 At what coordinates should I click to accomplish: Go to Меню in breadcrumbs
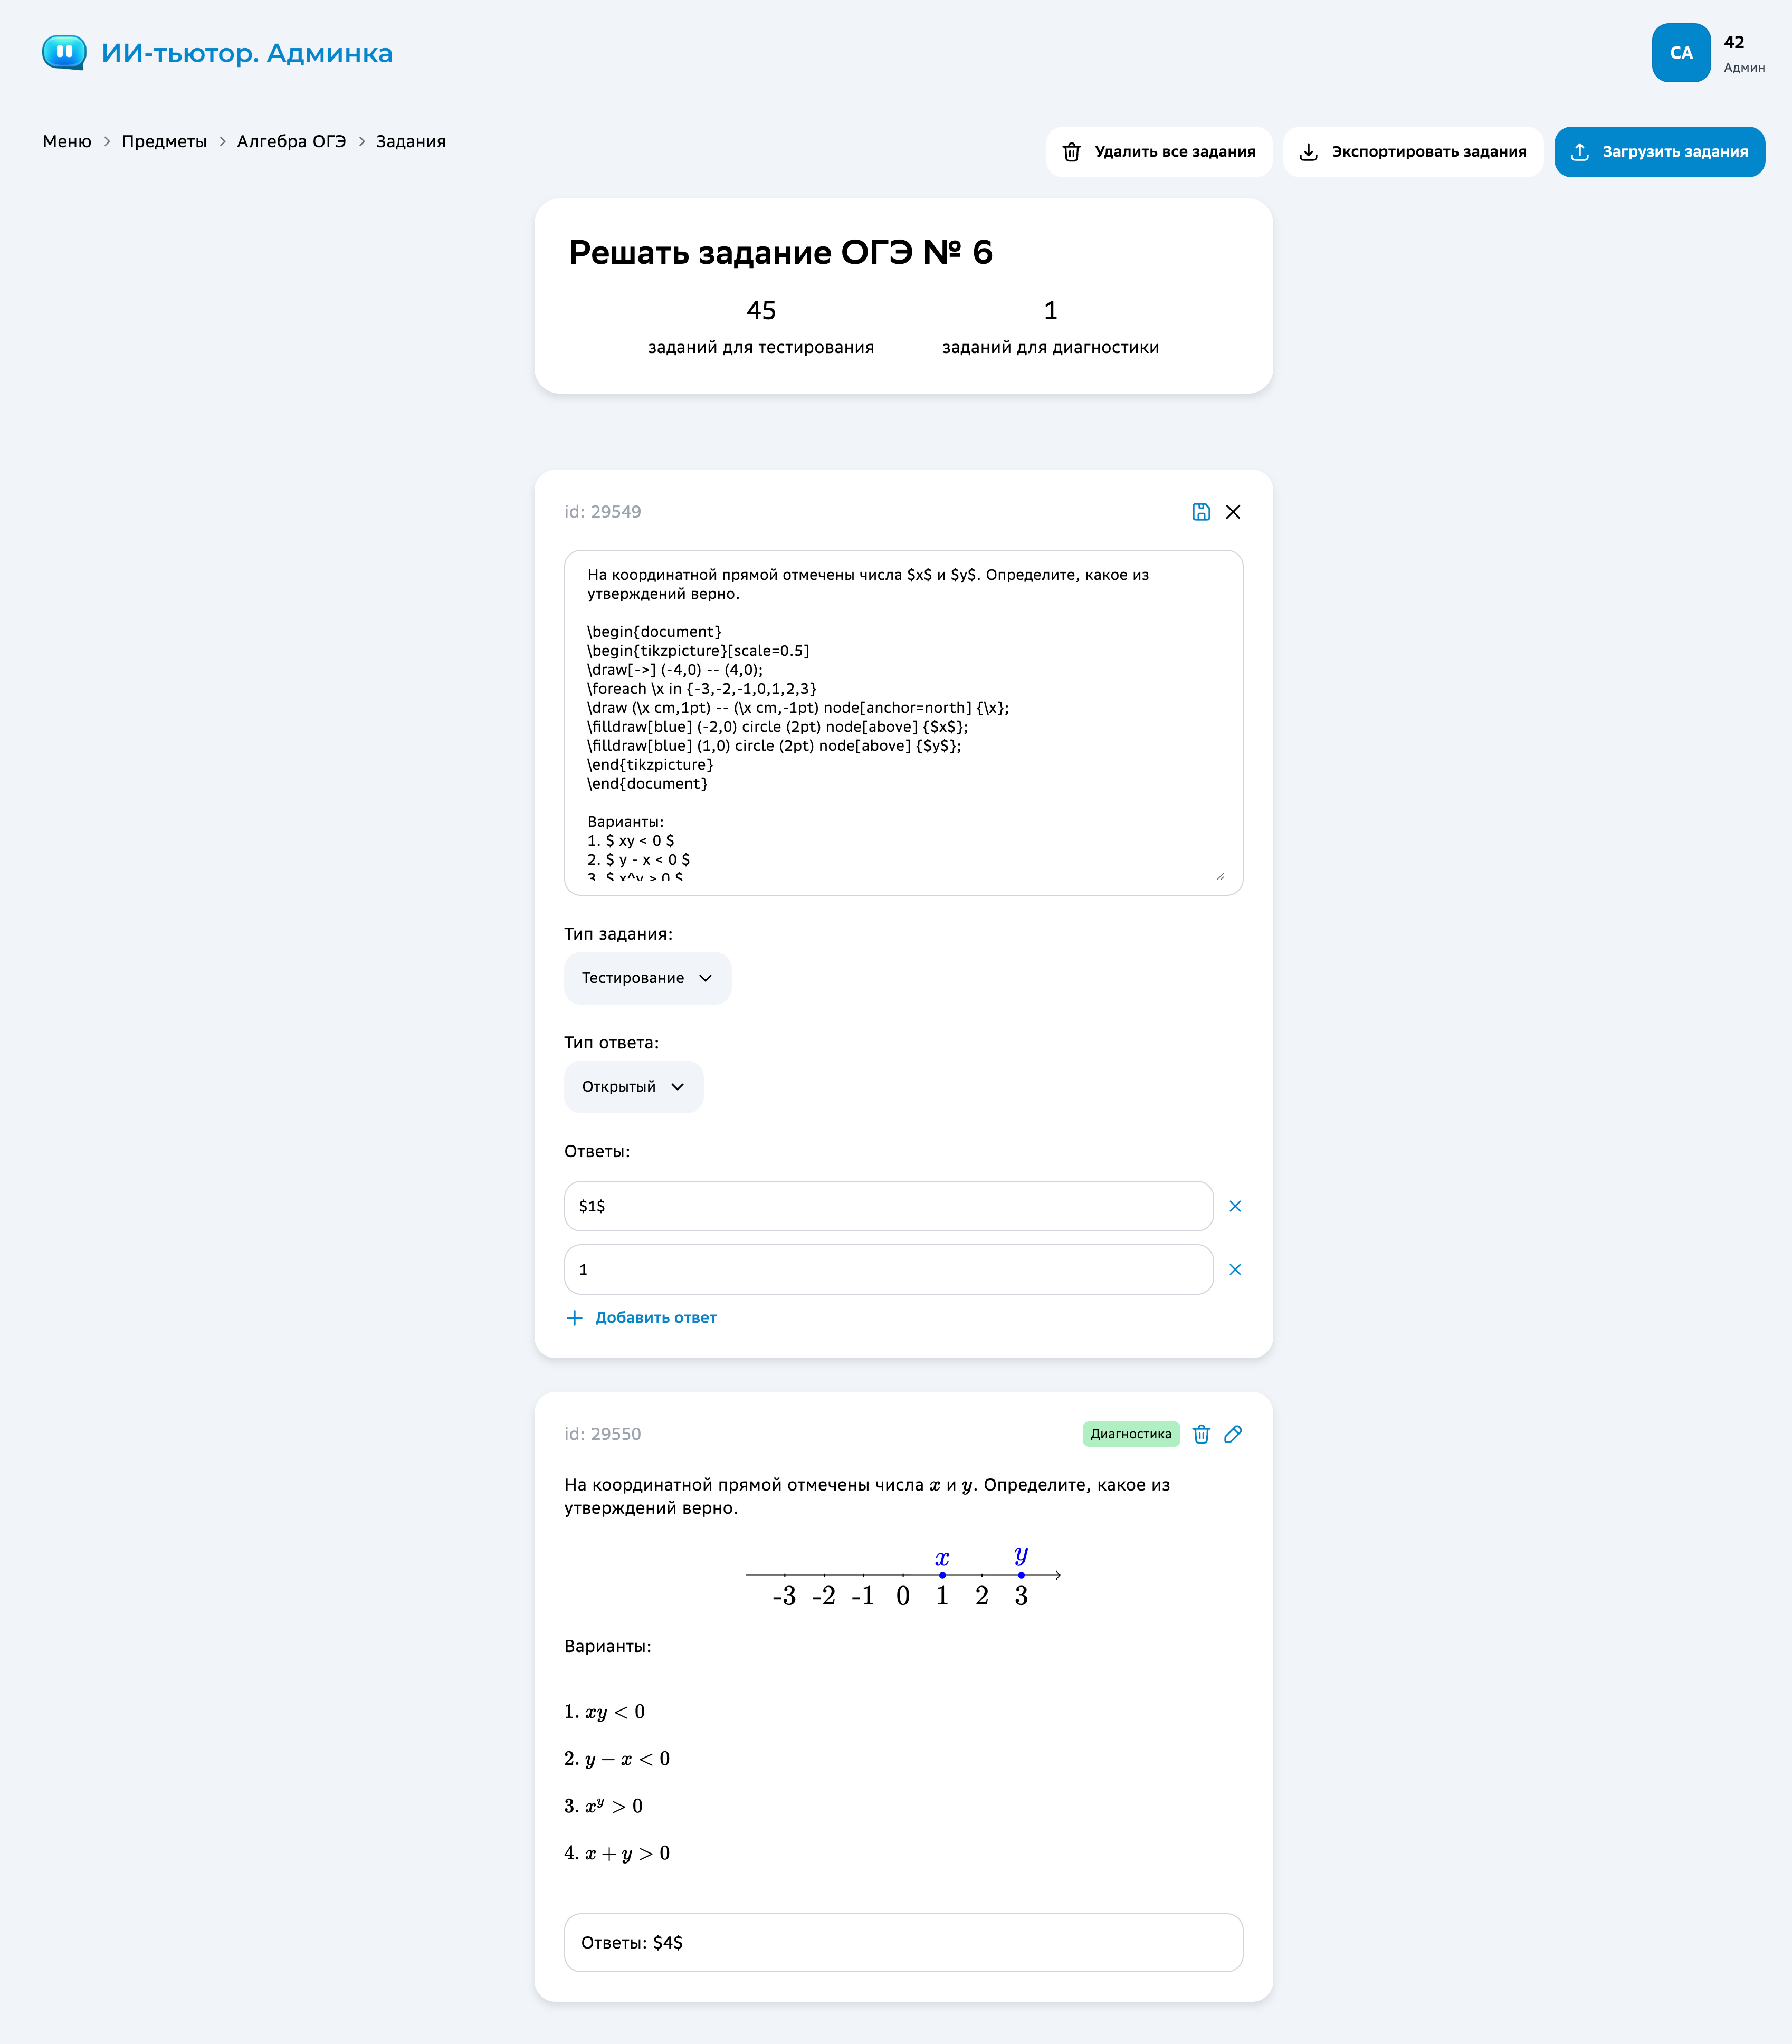(67, 141)
